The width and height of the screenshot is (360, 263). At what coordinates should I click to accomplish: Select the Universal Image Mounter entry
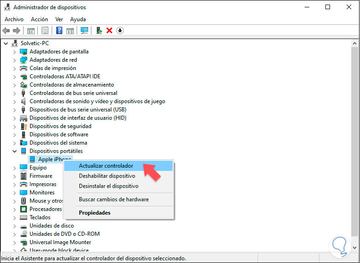pos(60,242)
